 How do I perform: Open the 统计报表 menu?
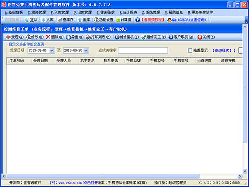128,12
